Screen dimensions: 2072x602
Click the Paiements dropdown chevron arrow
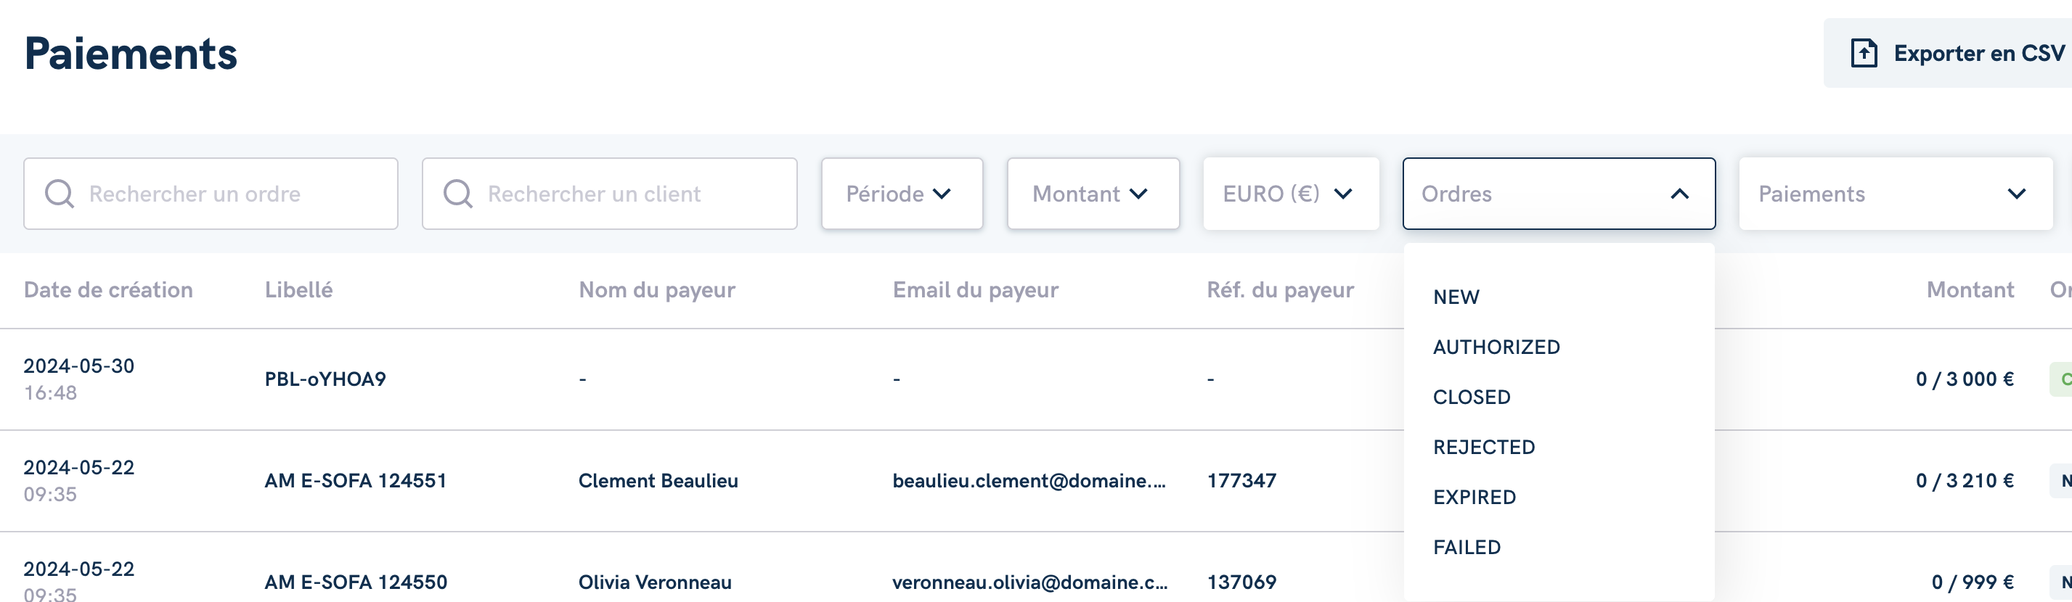pos(2015,194)
